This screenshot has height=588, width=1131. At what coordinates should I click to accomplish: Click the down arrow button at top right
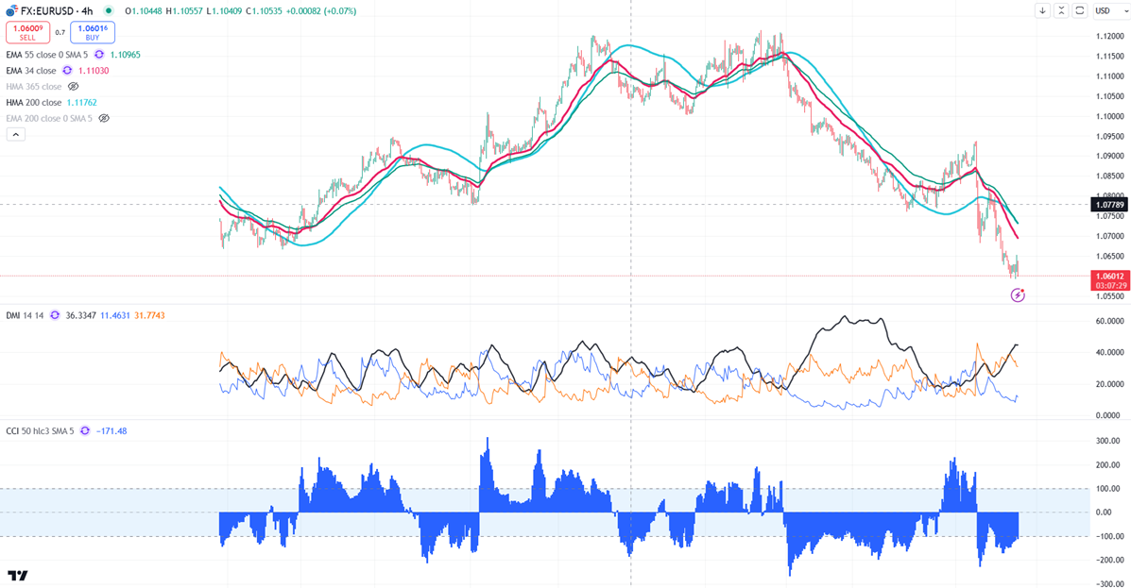point(1042,10)
